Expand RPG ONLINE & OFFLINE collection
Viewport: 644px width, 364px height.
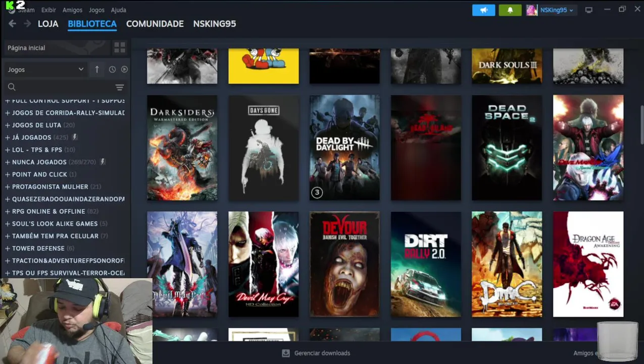point(8,211)
